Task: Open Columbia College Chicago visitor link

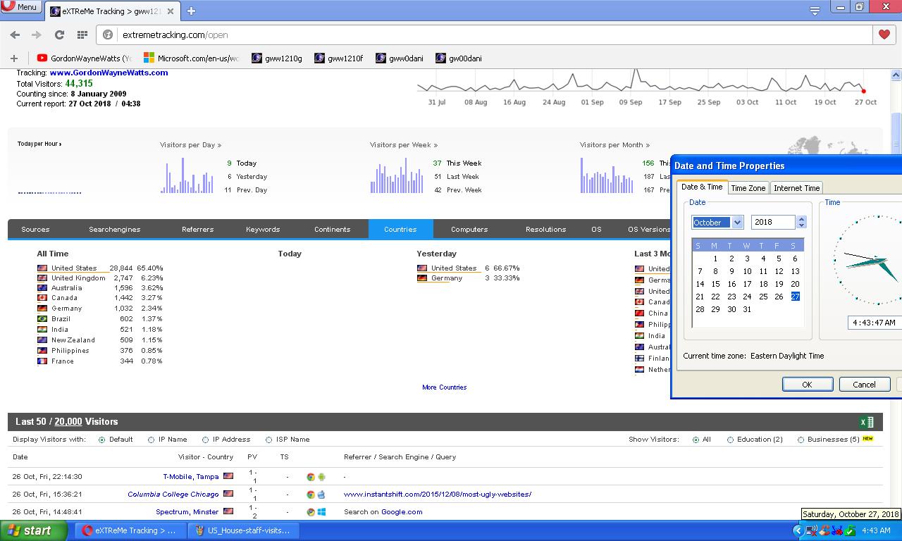Action: click(x=173, y=495)
